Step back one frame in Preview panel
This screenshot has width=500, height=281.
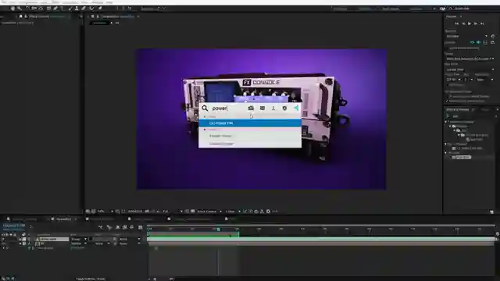pyautogui.click(x=463, y=23)
